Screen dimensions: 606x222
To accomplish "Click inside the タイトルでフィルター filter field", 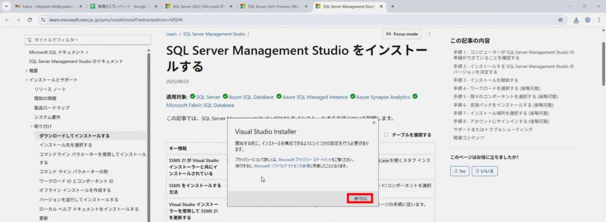I will (x=88, y=40).
